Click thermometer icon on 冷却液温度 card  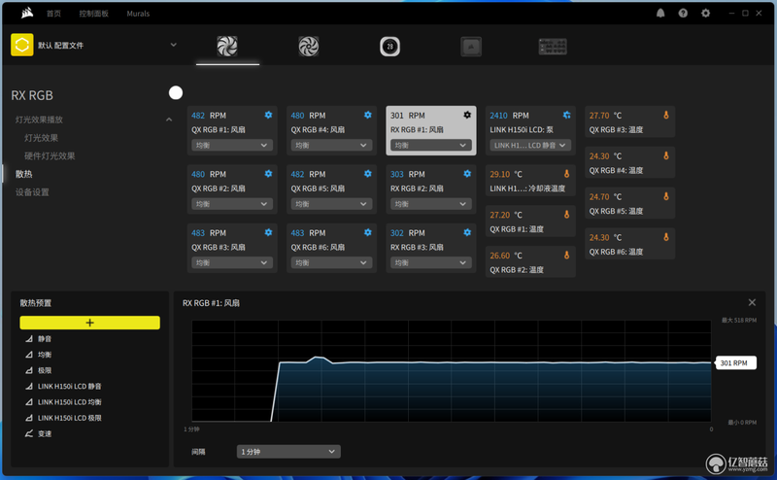pyautogui.click(x=566, y=174)
